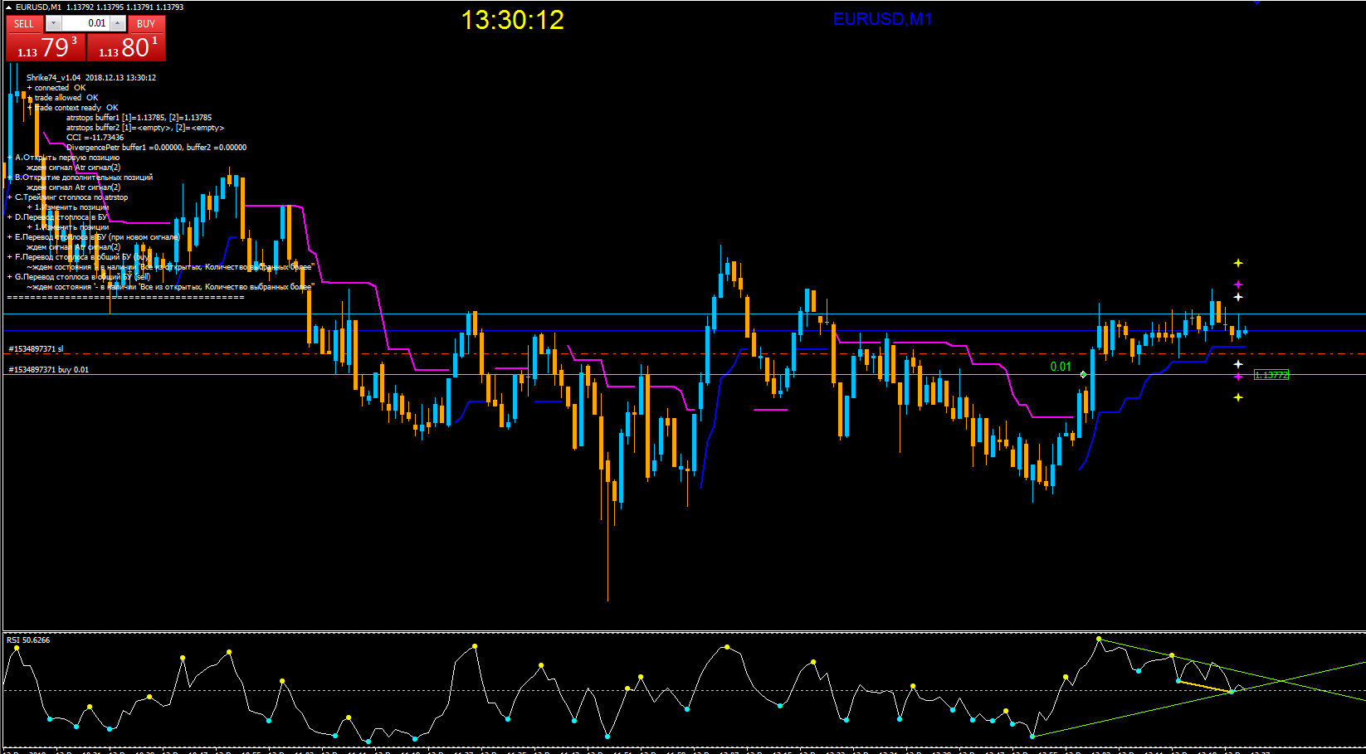
Task: Click the '+ trade allowed OK' line
Action: pos(62,98)
